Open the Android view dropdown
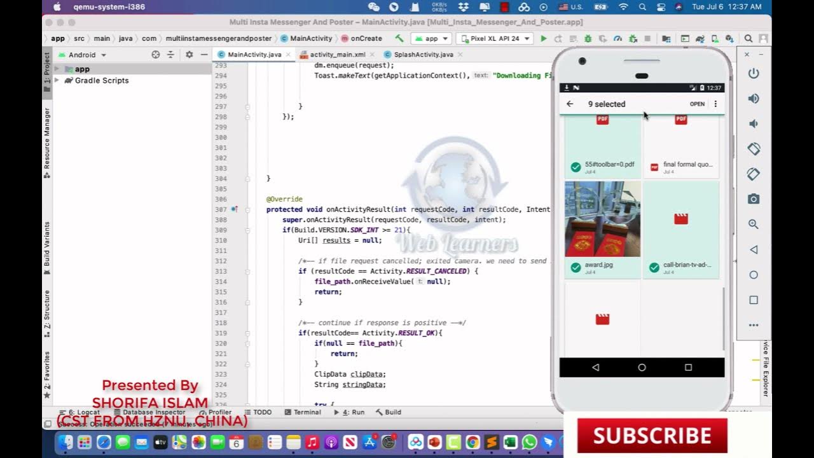The image size is (814, 458). pyautogui.click(x=83, y=55)
